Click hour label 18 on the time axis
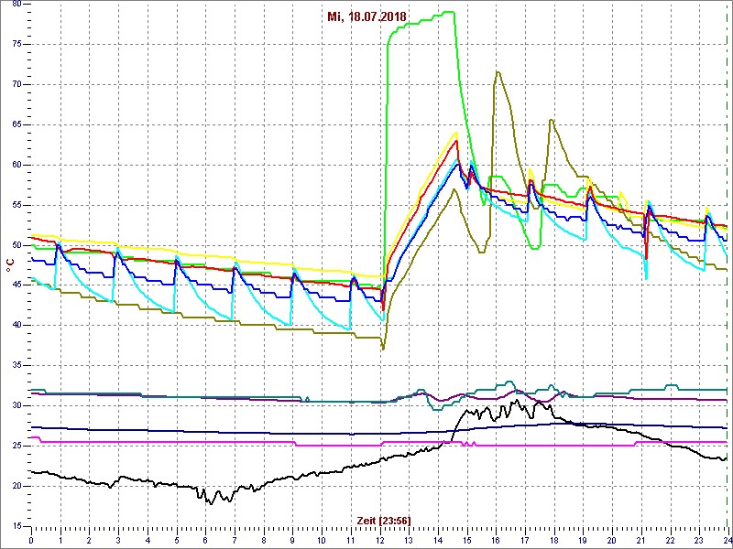The height and width of the screenshot is (549, 733). point(553,540)
